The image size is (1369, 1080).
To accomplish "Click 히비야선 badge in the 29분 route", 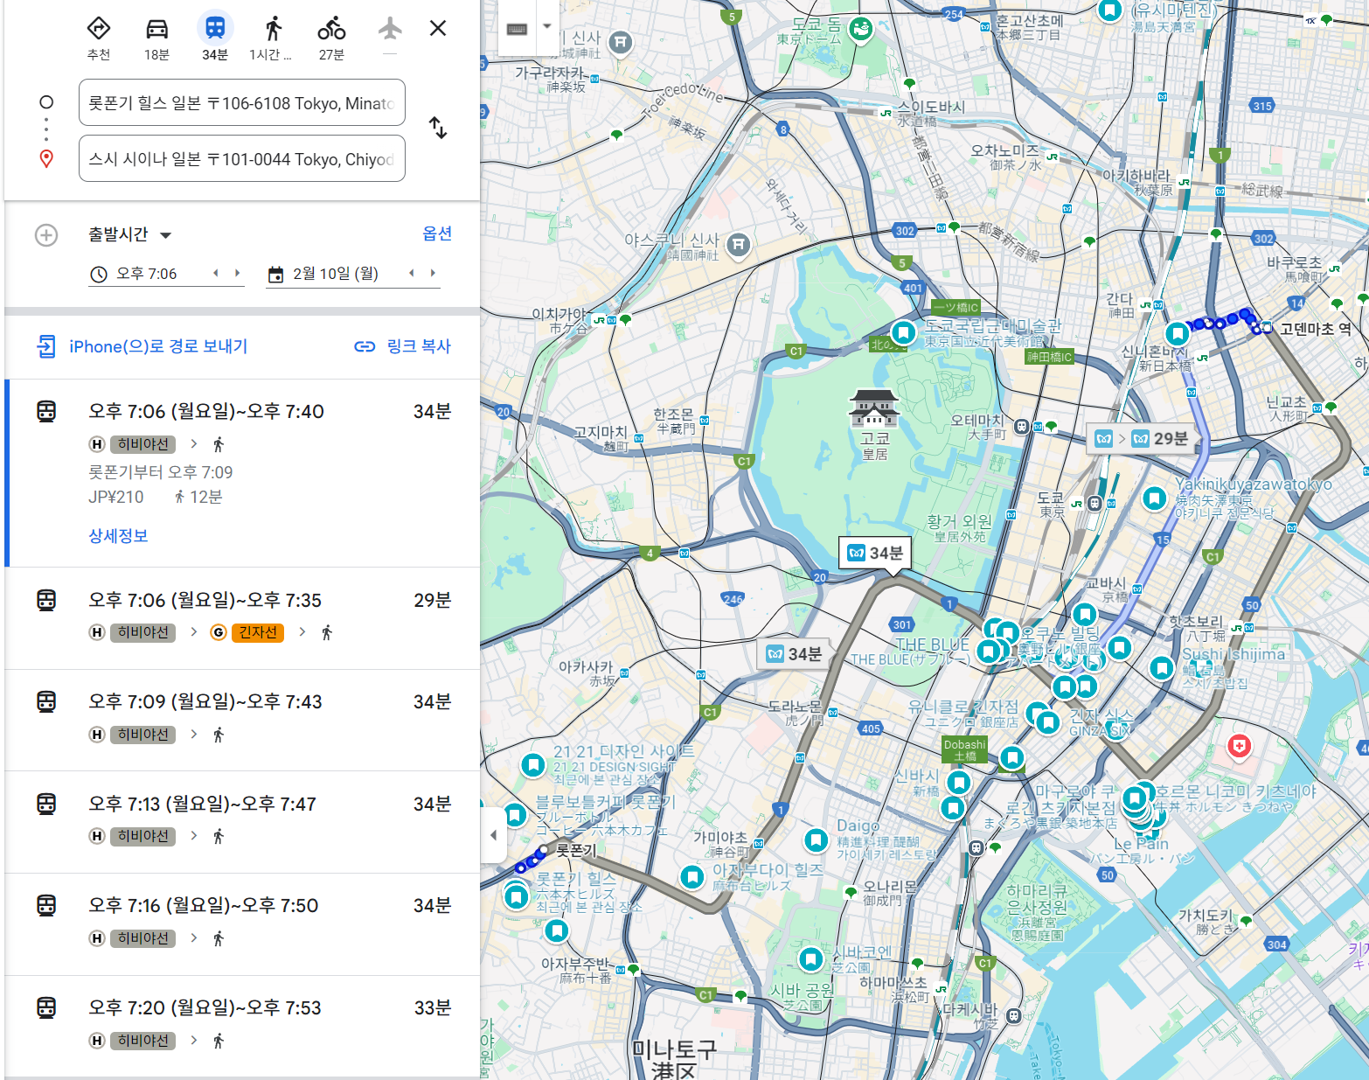I will [x=143, y=632].
